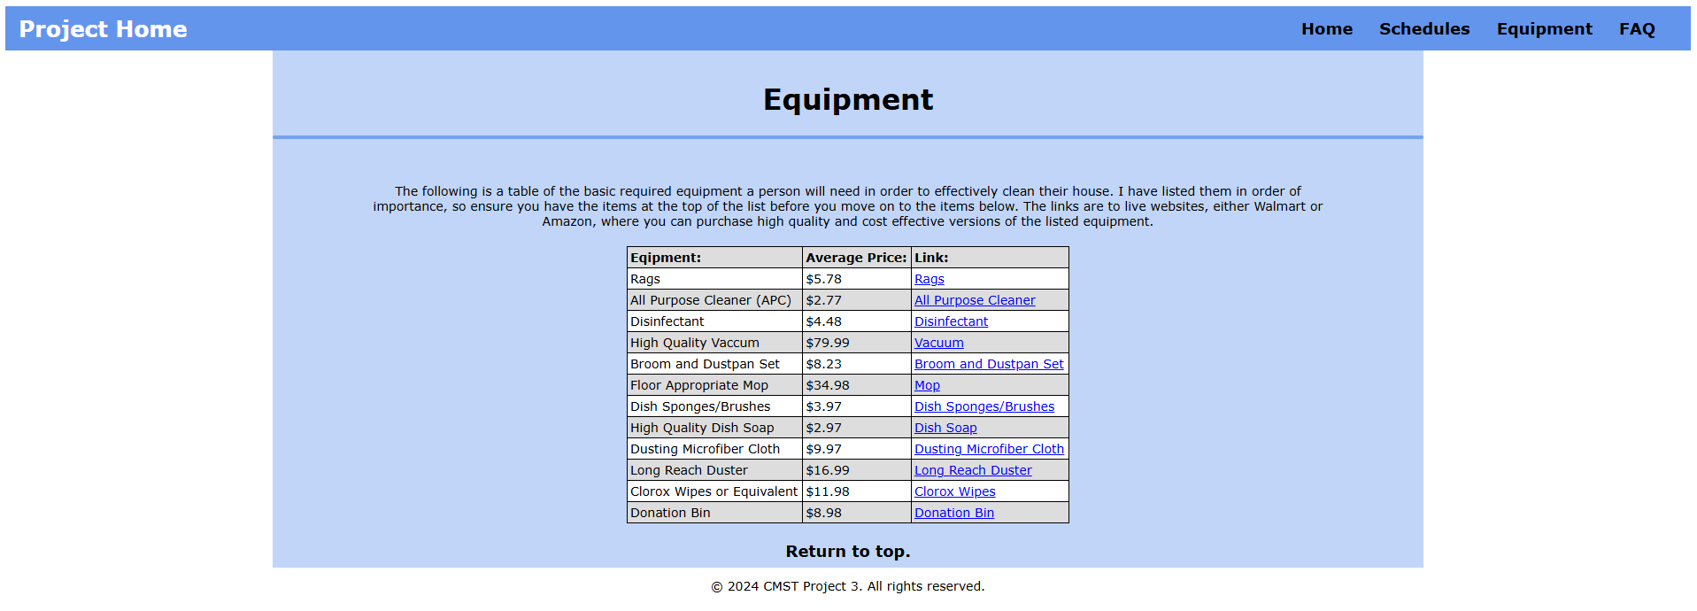Click the Donation Bin name cell
Screen dimensions: 1697x611
[714, 513]
